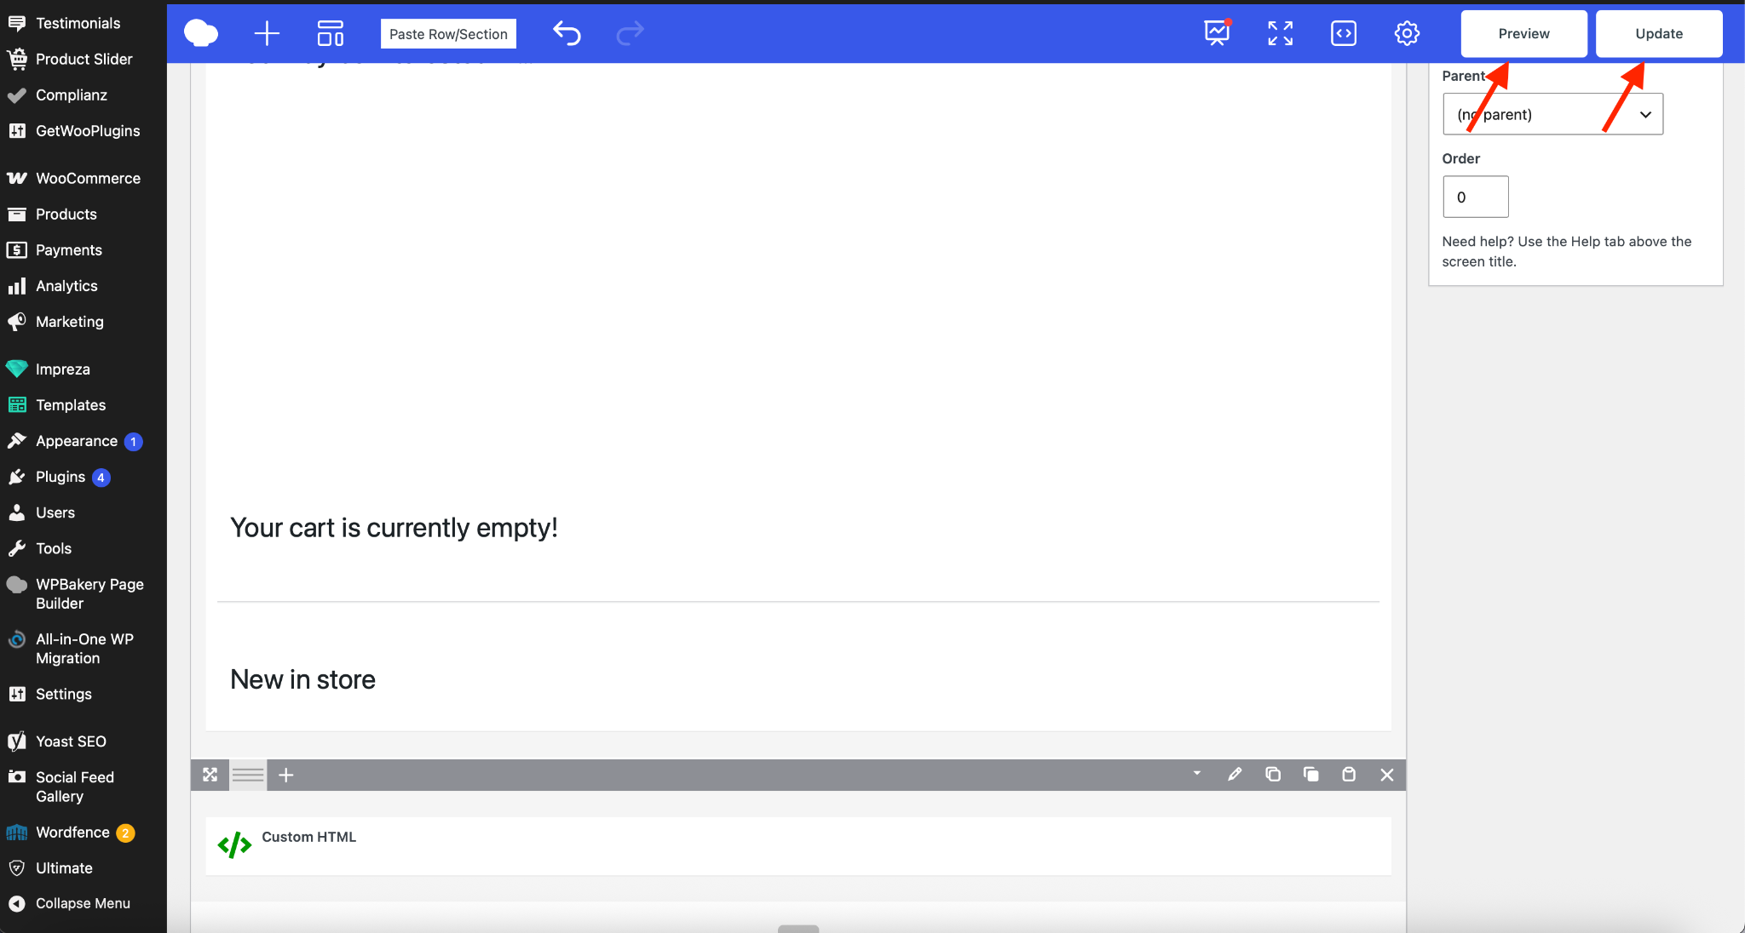The height and width of the screenshot is (933, 1745).
Task: Select the Custom HTML element
Action: click(x=798, y=845)
